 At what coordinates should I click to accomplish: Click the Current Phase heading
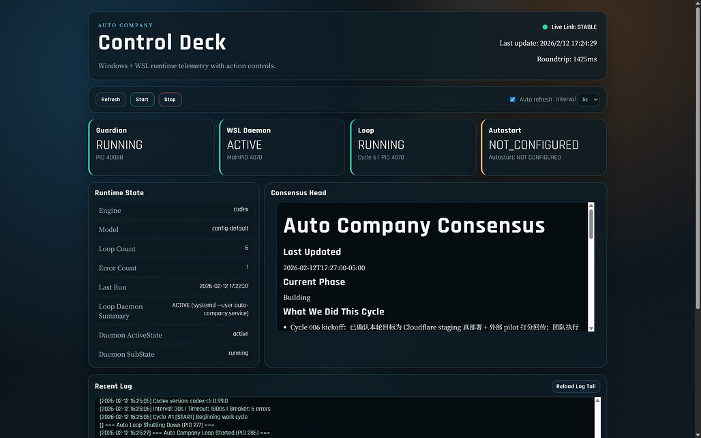click(314, 282)
